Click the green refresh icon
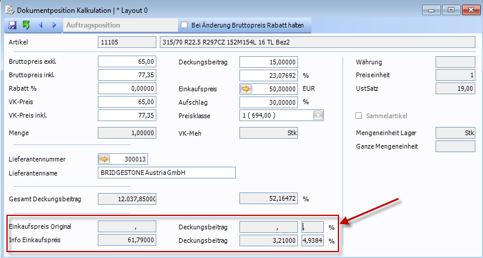The height and width of the screenshot is (258, 483). (26, 25)
